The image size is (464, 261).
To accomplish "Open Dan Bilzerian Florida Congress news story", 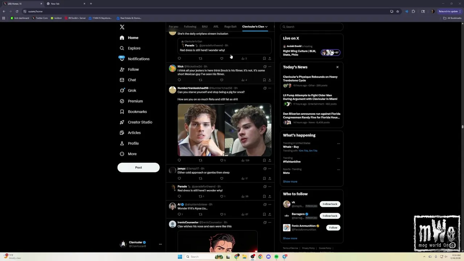I will (311, 116).
